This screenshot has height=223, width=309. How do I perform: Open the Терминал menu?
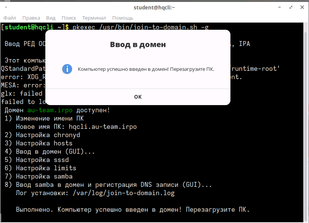point(94,18)
